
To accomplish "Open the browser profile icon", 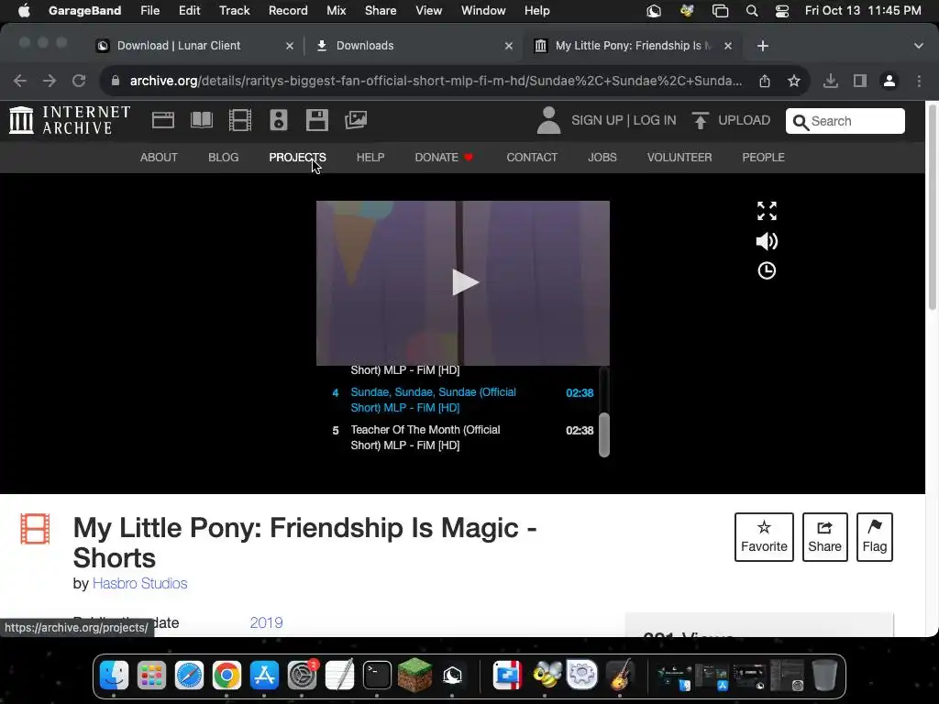I will point(889,81).
